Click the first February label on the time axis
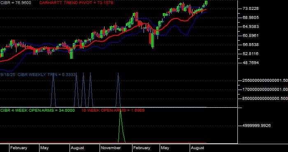 19,148
